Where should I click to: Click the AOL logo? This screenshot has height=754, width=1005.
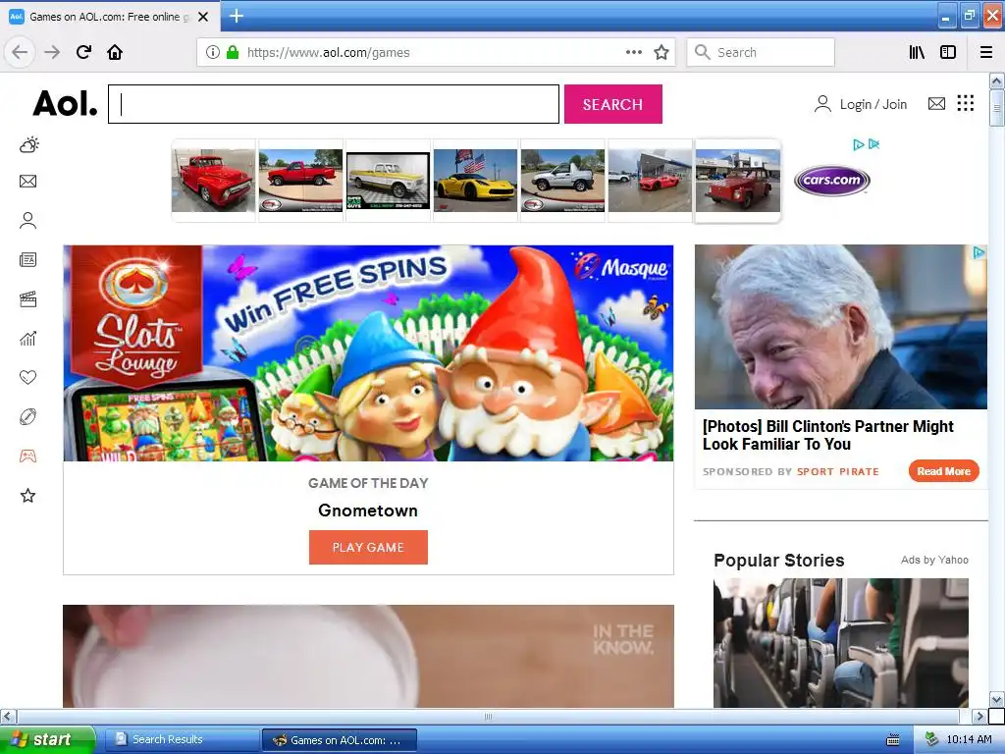click(66, 103)
